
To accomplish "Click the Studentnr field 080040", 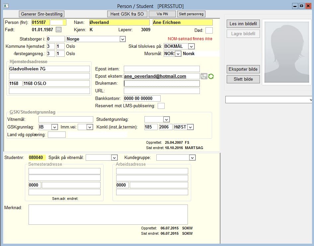I will tap(37, 157).
